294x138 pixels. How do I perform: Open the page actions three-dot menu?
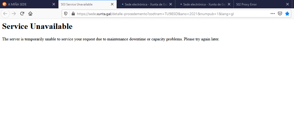tap(272, 14)
